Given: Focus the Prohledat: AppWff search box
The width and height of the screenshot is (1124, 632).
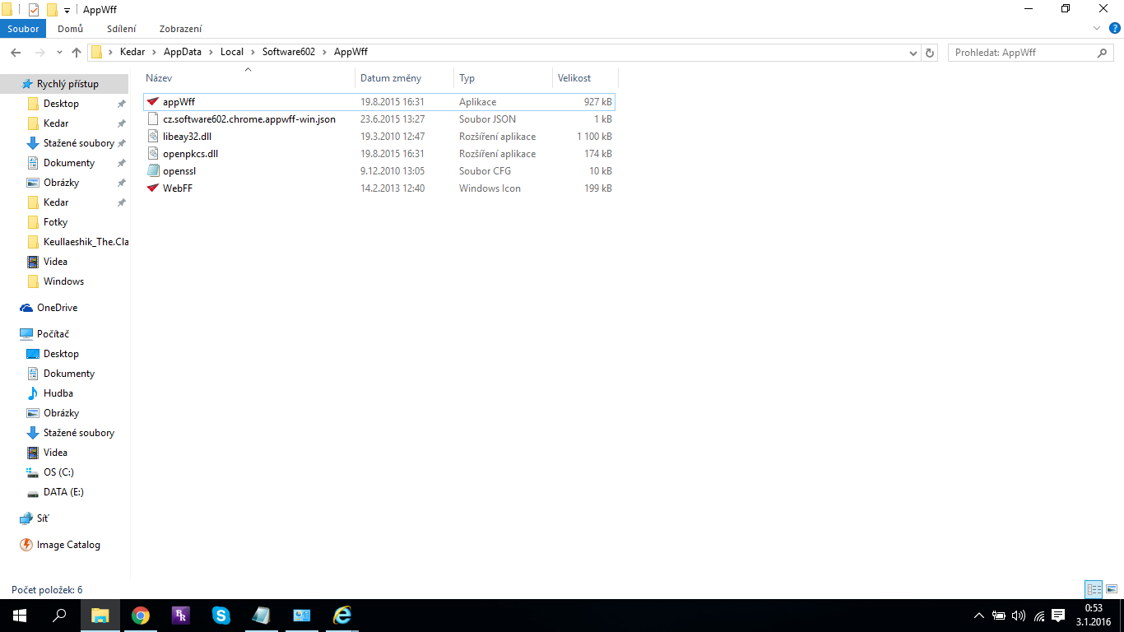Looking at the screenshot, I should (x=1031, y=53).
